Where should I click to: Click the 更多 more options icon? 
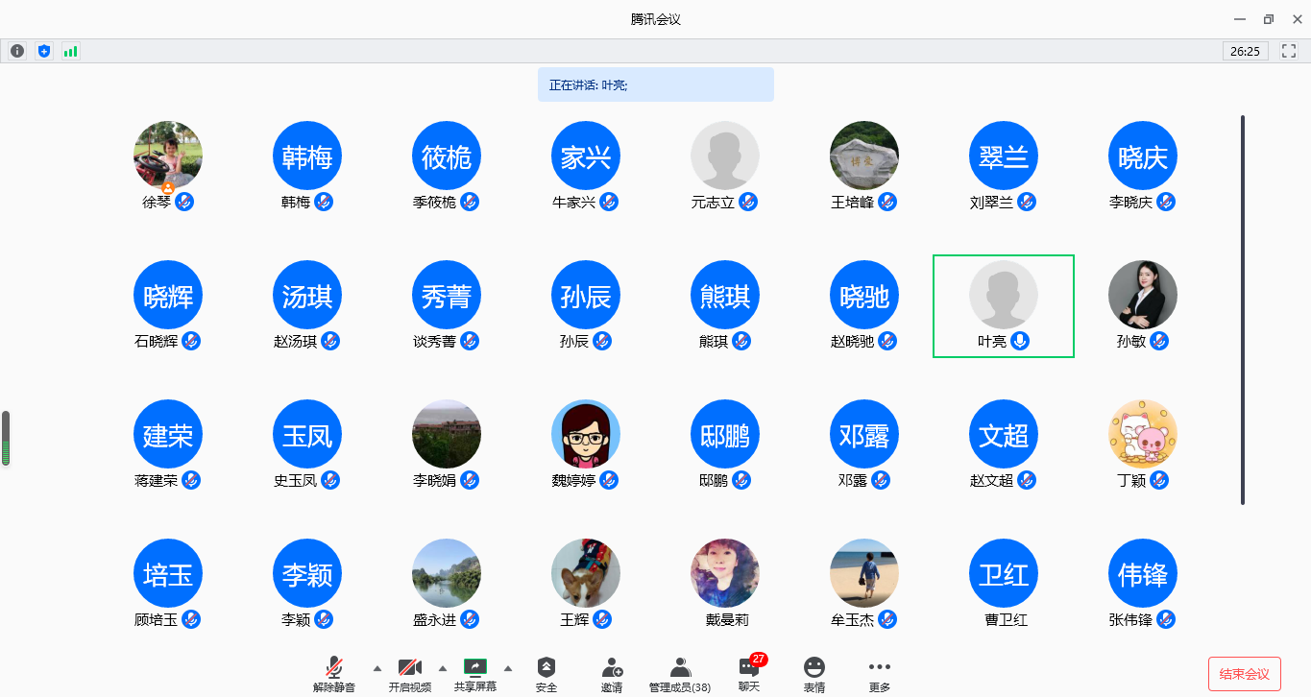[879, 674]
